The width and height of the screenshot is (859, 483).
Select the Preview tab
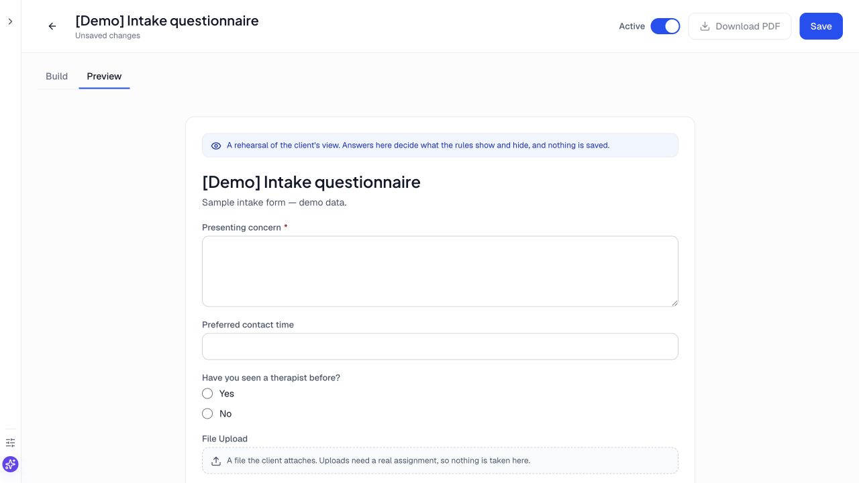point(104,76)
